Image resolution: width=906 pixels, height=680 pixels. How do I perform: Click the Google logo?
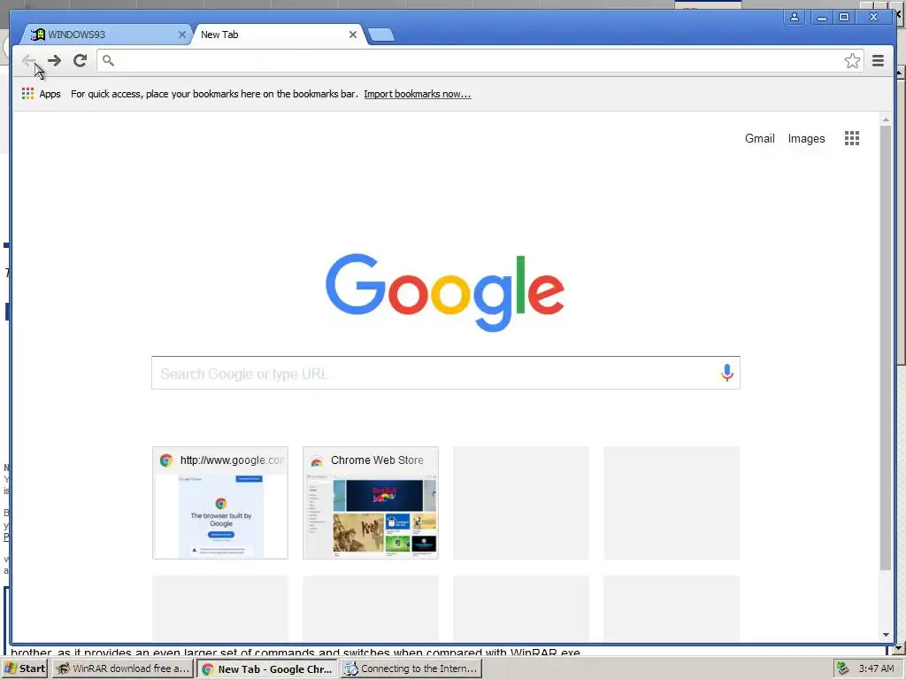(x=445, y=292)
